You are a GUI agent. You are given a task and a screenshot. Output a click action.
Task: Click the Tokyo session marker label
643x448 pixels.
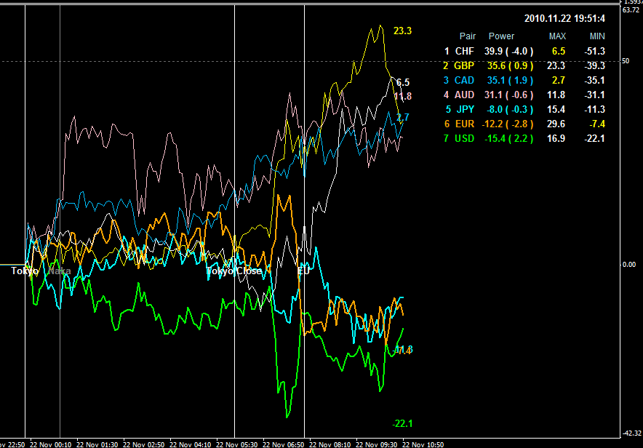[25, 271]
